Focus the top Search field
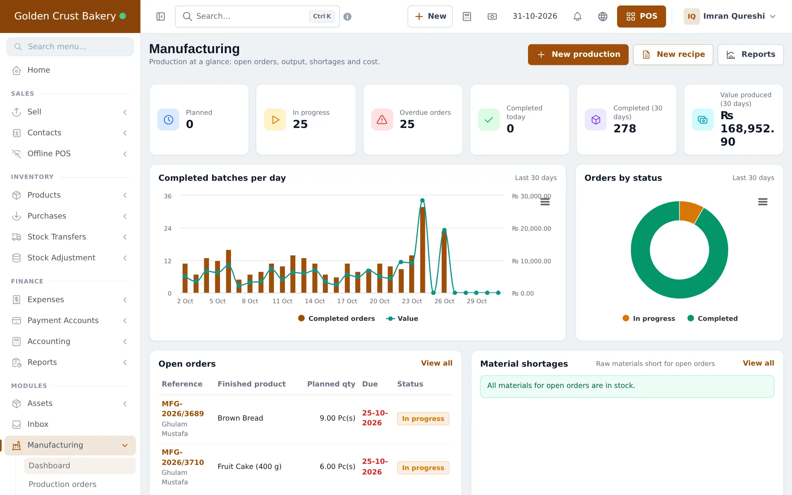 click(257, 16)
